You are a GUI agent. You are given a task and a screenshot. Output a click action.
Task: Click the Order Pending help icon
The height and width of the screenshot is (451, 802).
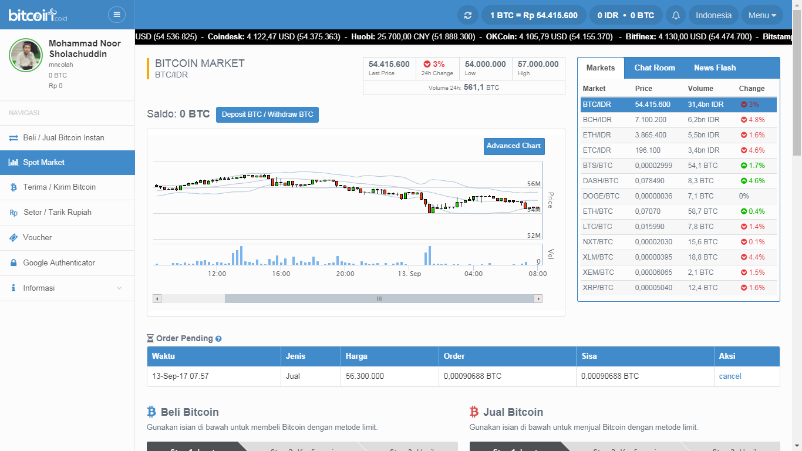(218, 339)
